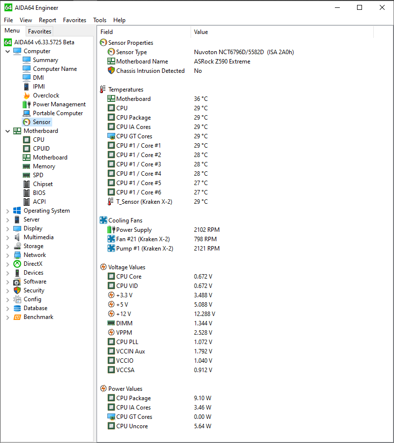
Task: Click the 2121 RPM pump value
Action: pos(207,249)
